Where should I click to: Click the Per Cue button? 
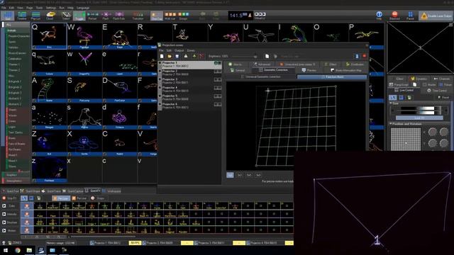[61, 198]
